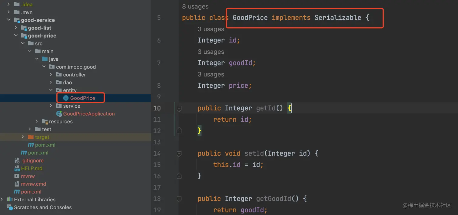The width and height of the screenshot is (458, 215).
Task: Click the good-list module folder icon
Action: tap(24, 28)
